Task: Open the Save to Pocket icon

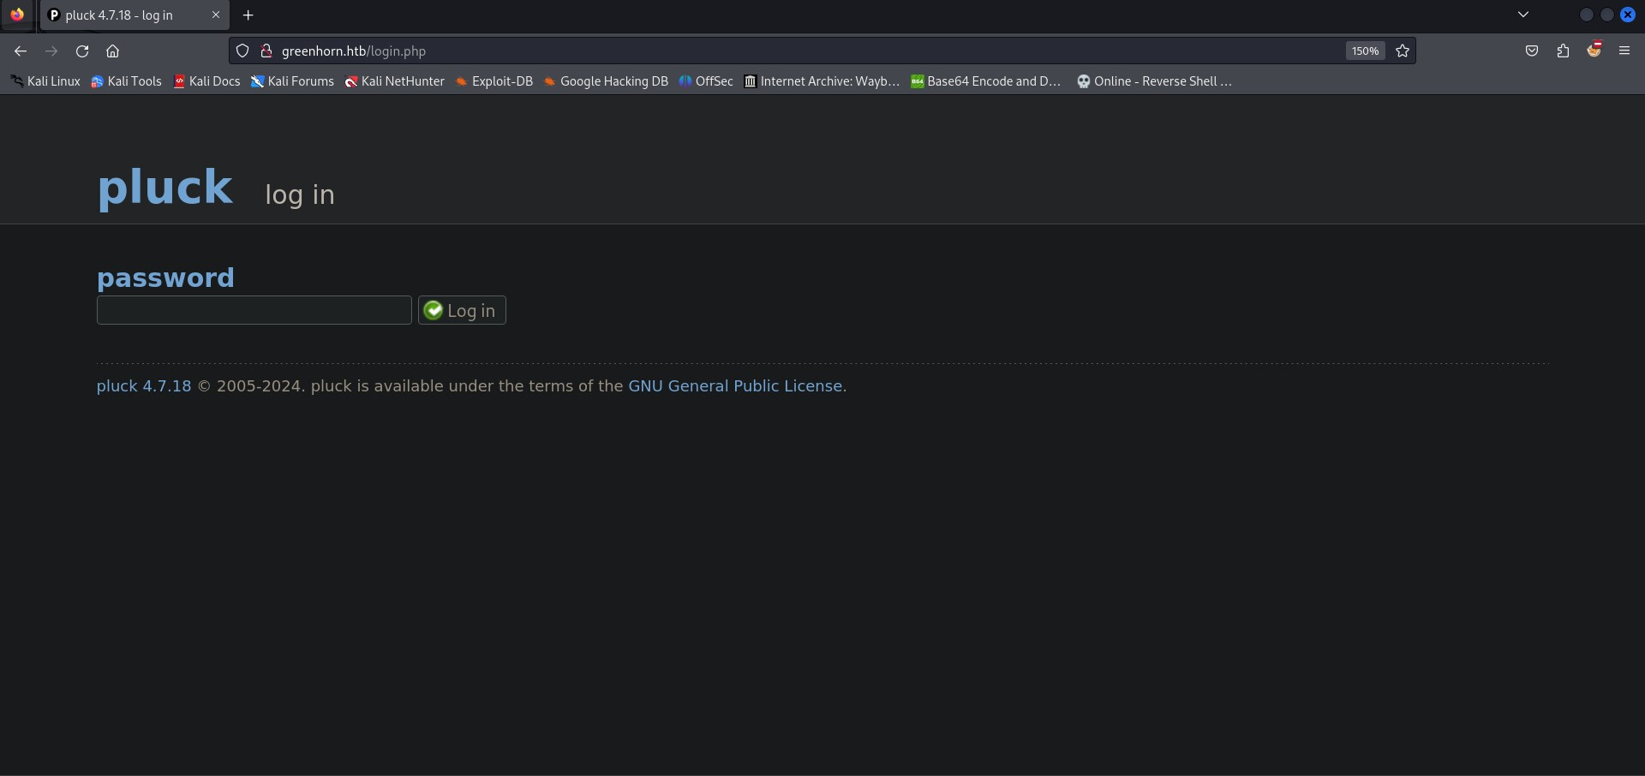Action: tap(1532, 51)
